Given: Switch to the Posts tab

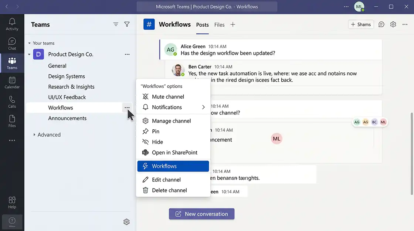Looking at the screenshot, I should point(202,25).
